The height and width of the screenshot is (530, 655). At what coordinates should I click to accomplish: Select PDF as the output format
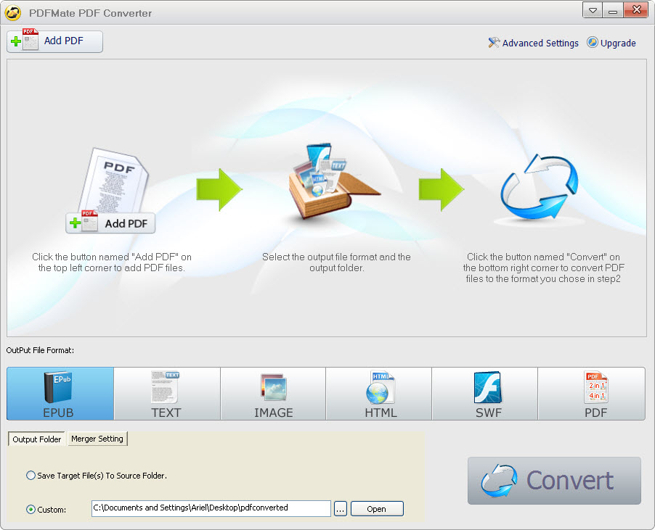pyautogui.click(x=591, y=394)
